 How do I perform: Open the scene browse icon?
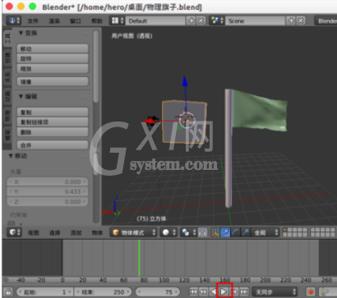coord(217,21)
